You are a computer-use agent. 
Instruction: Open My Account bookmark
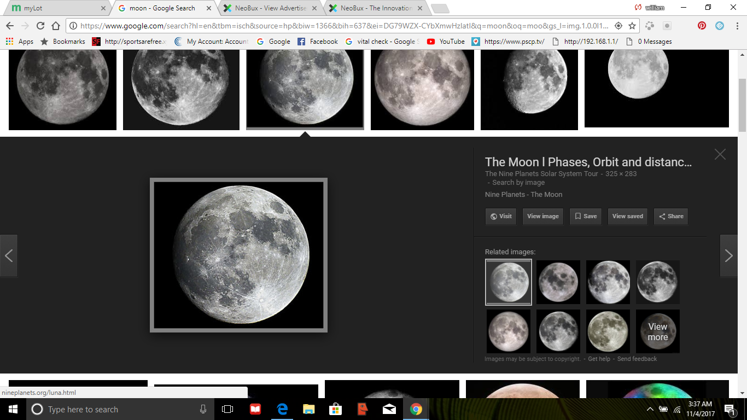pyautogui.click(x=211, y=42)
